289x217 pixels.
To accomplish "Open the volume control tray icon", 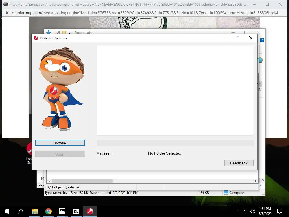I will coord(253,211).
